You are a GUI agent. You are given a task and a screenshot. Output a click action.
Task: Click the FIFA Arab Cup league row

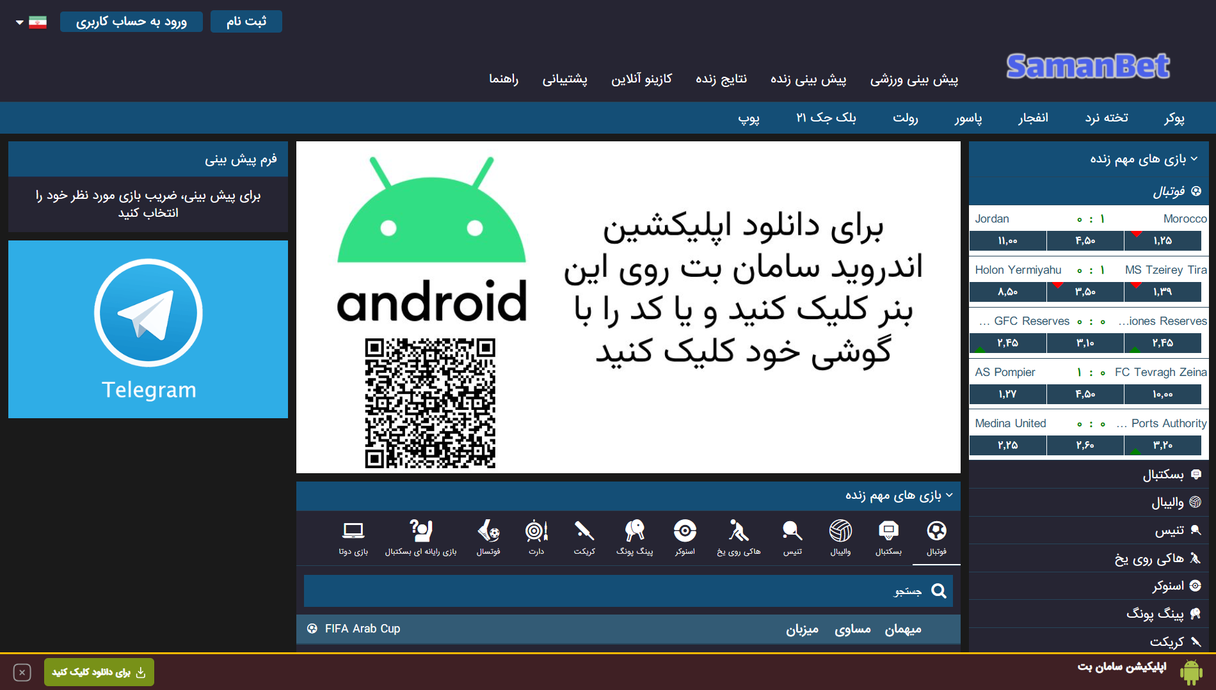pyautogui.click(x=628, y=629)
